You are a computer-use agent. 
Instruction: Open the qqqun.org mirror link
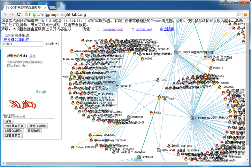click(144, 29)
